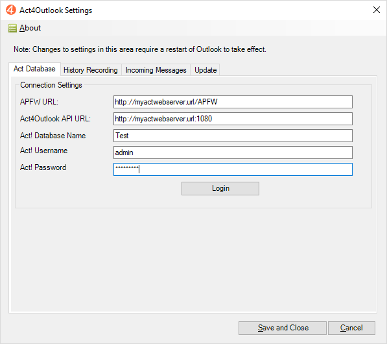Click the APFW URL label

click(x=39, y=102)
